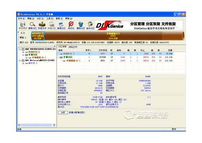Collapse the 扩展分区 node in tree
202x143 pixels.
tap(23, 55)
